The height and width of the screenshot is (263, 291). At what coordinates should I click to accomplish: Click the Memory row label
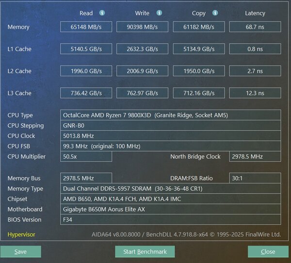pos(18,27)
